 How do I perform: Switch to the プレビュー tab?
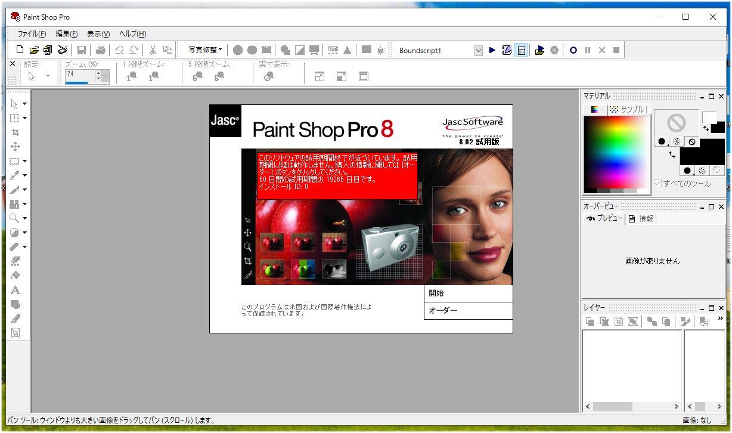[604, 219]
